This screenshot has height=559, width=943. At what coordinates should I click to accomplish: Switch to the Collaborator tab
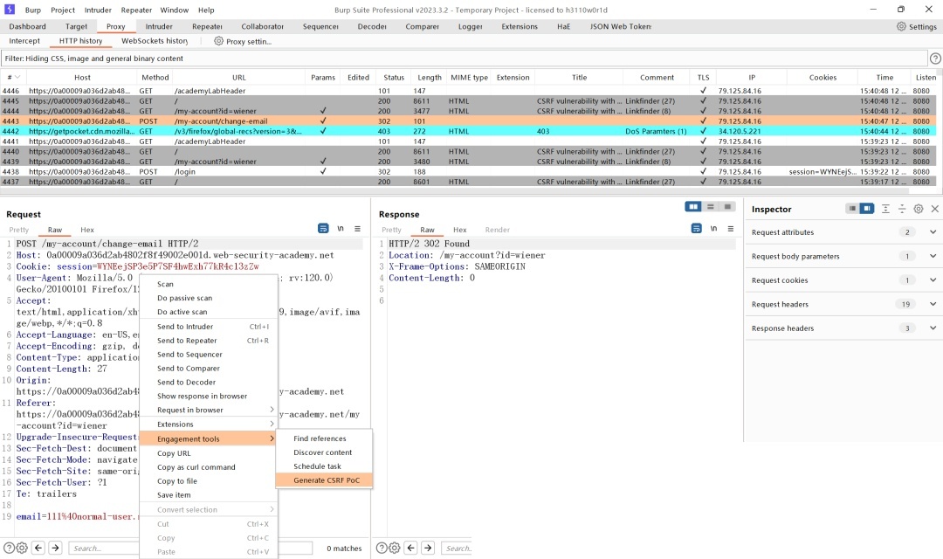point(262,26)
